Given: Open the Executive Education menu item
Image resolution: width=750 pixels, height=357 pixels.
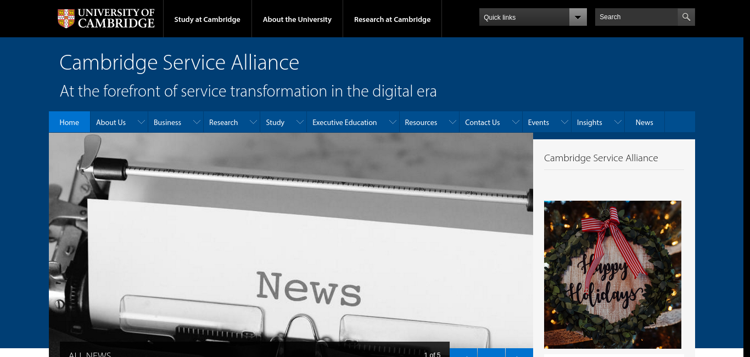Looking at the screenshot, I should tap(345, 122).
